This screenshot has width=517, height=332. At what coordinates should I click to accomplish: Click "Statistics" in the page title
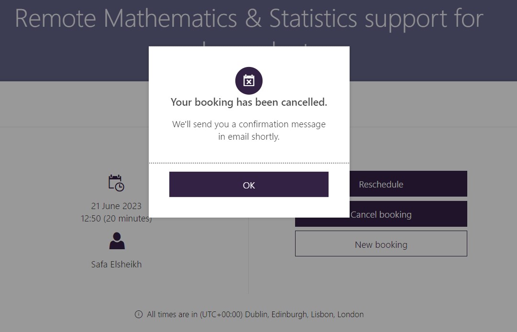click(313, 19)
